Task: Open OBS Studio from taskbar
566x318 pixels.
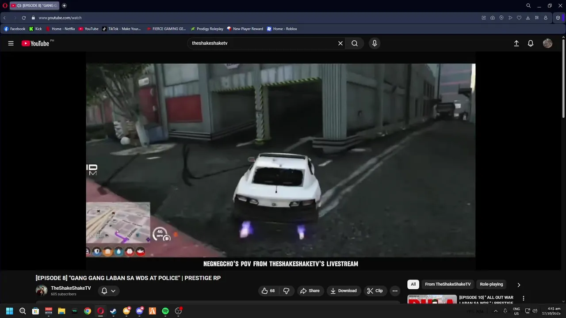Action: [178, 311]
